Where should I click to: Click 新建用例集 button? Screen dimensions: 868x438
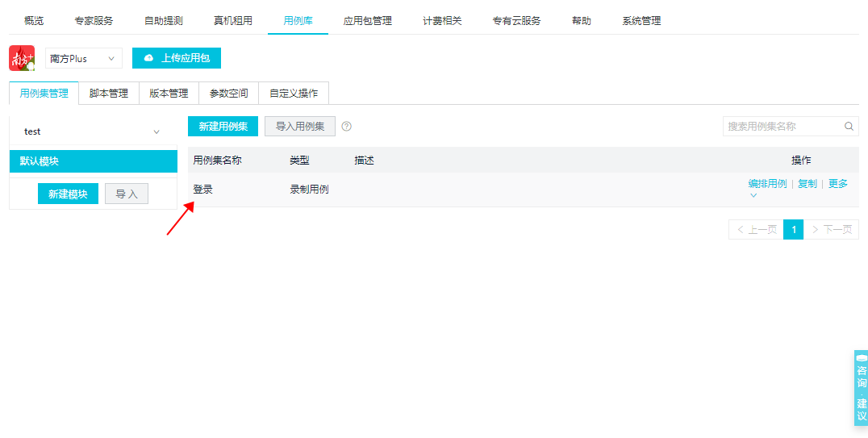(223, 127)
